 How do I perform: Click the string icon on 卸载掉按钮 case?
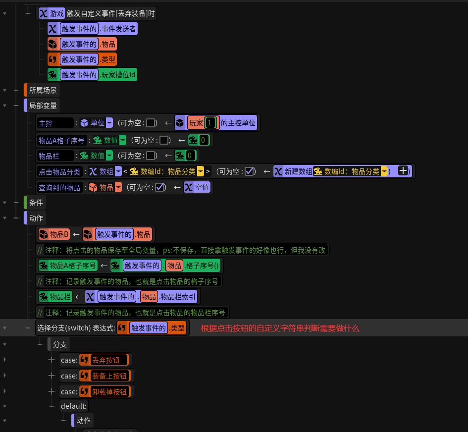tap(84, 392)
